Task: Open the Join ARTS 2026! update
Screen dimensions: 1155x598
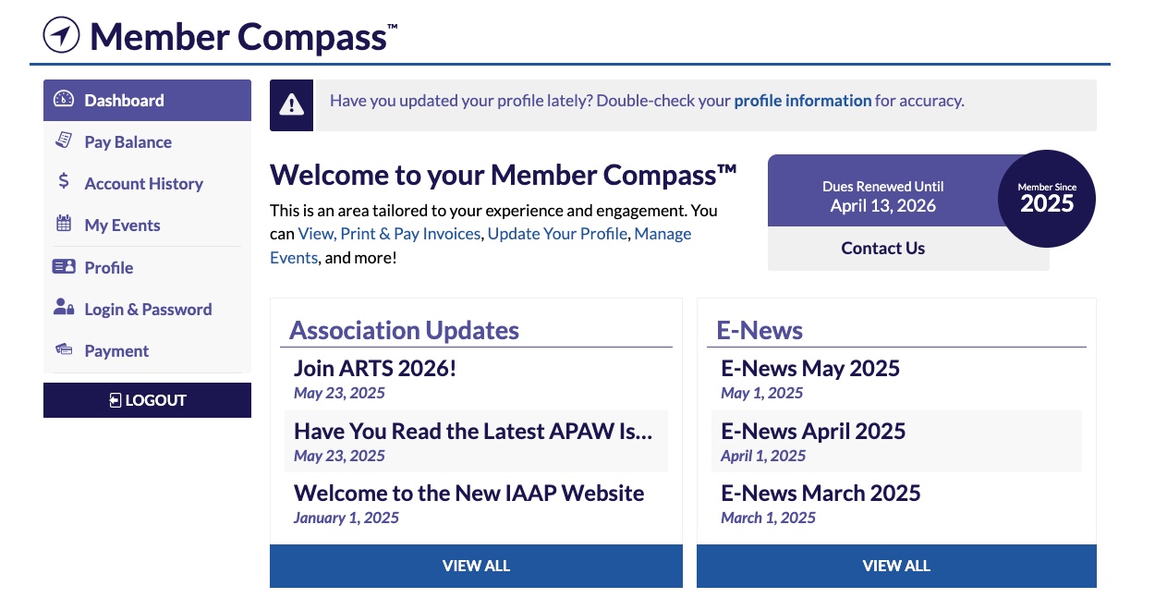Action: point(375,368)
